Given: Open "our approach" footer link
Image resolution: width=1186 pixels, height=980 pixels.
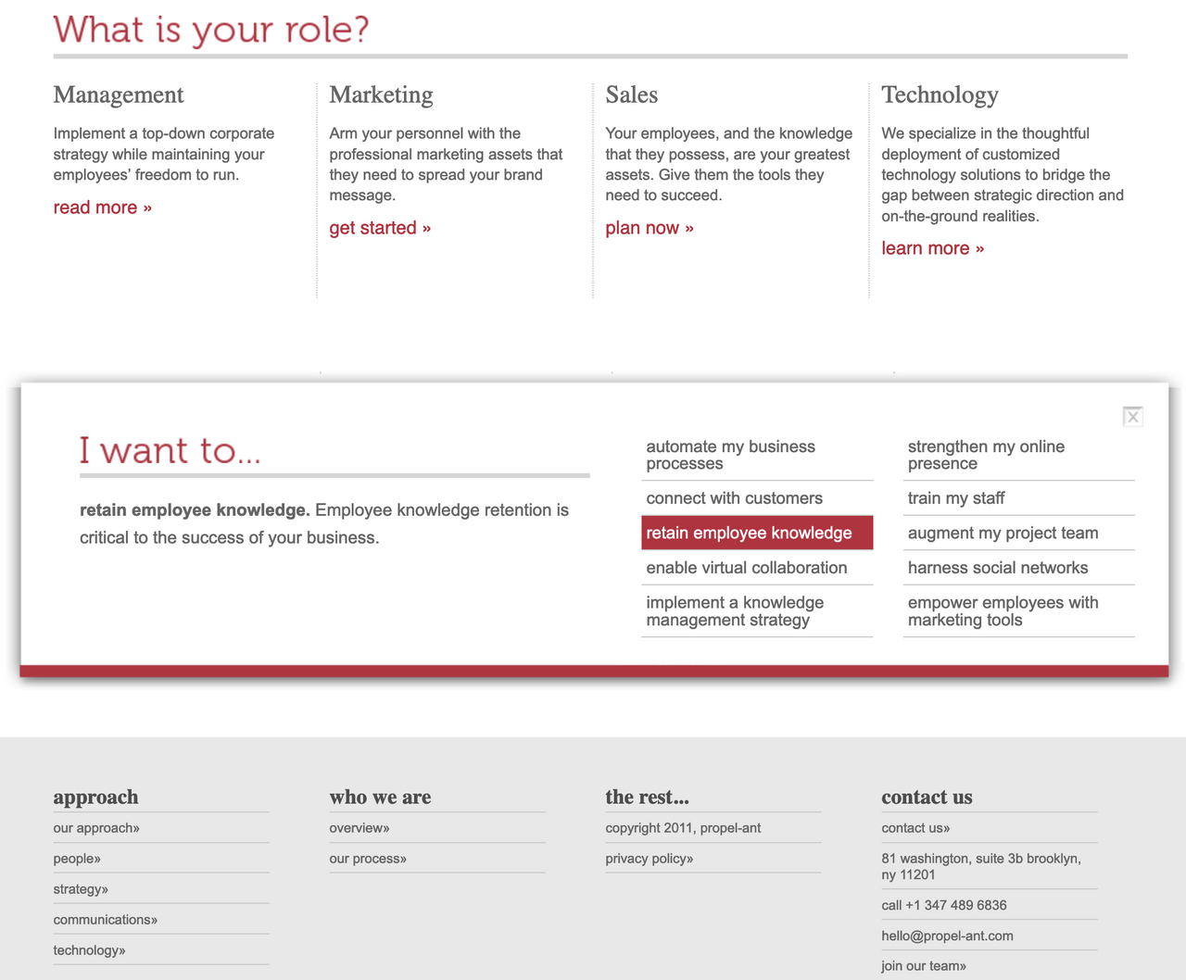Looking at the screenshot, I should coord(96,828).
